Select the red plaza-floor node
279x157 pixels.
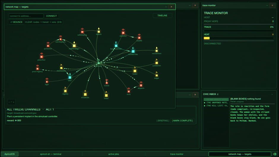42,57
